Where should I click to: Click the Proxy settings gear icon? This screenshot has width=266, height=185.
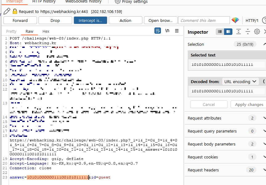coord(117,2)
